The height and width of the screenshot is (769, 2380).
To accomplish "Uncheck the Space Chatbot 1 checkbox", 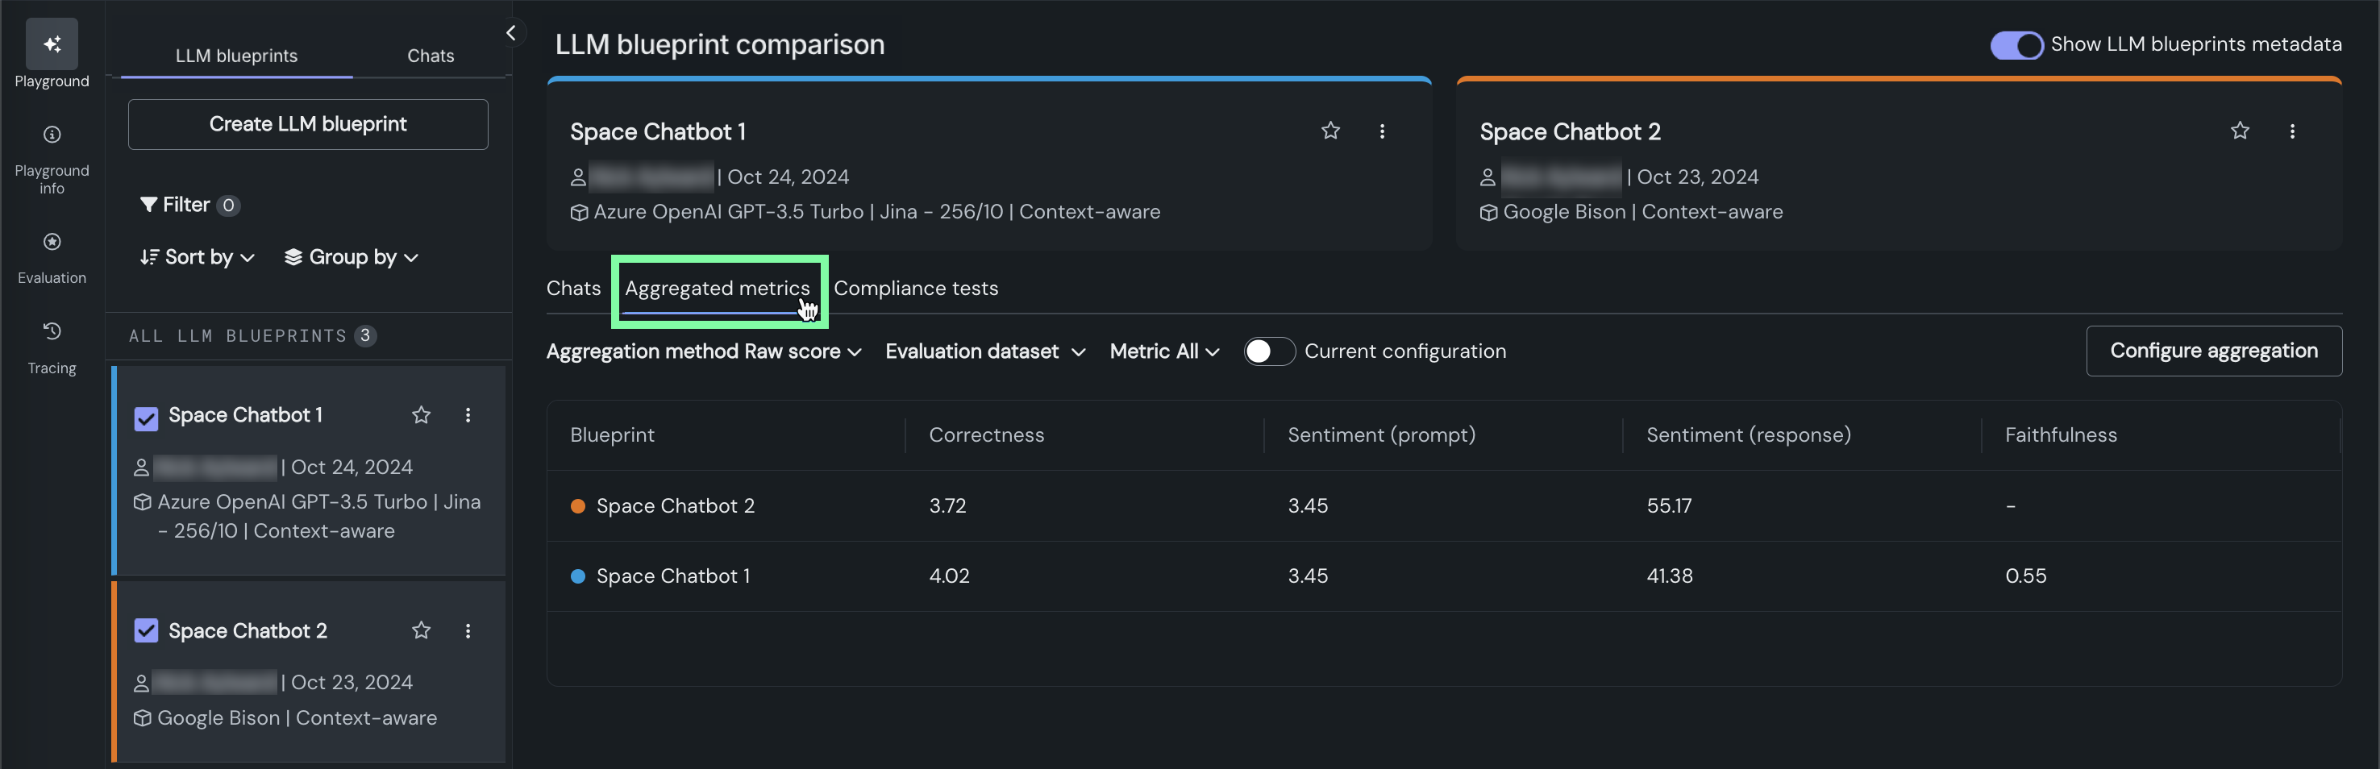I will 146,418.
